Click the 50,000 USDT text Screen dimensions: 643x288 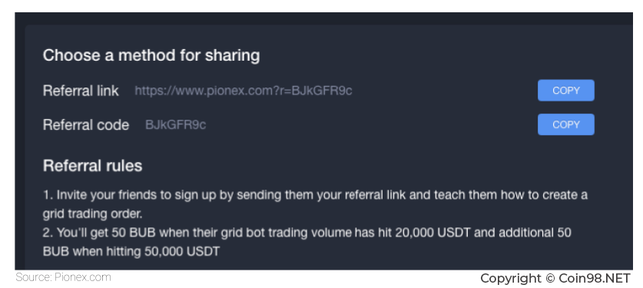[x=182, y=251]
